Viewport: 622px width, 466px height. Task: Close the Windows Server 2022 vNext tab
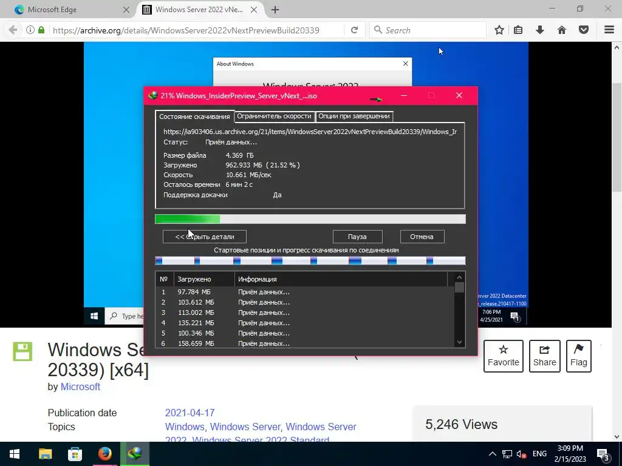pyautogui.click(x=254, y=10)
